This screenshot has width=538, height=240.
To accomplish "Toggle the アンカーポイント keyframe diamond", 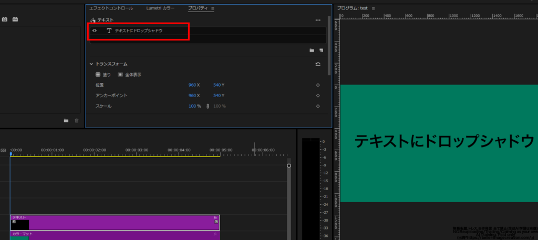I will pos(318,96).
